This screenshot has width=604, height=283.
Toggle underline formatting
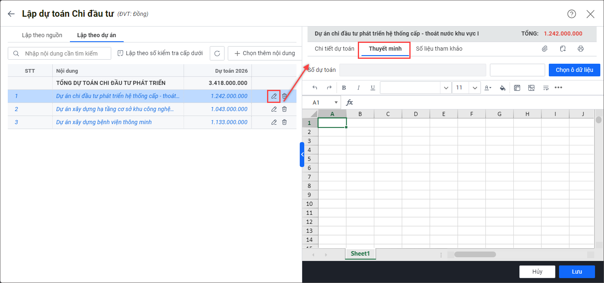point(373,88)
